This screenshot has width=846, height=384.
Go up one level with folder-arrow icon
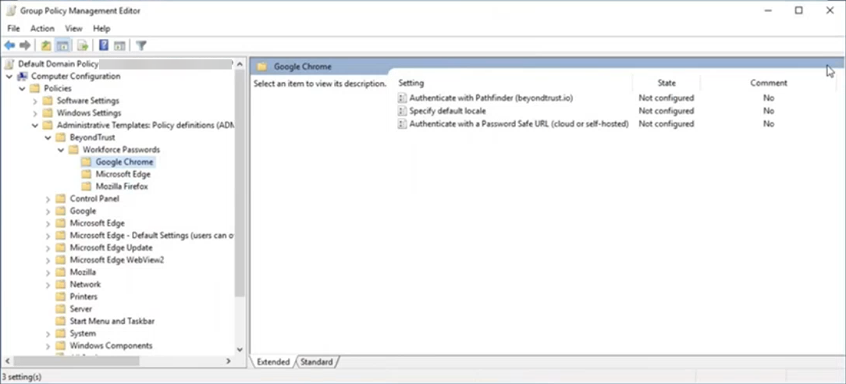46,45
